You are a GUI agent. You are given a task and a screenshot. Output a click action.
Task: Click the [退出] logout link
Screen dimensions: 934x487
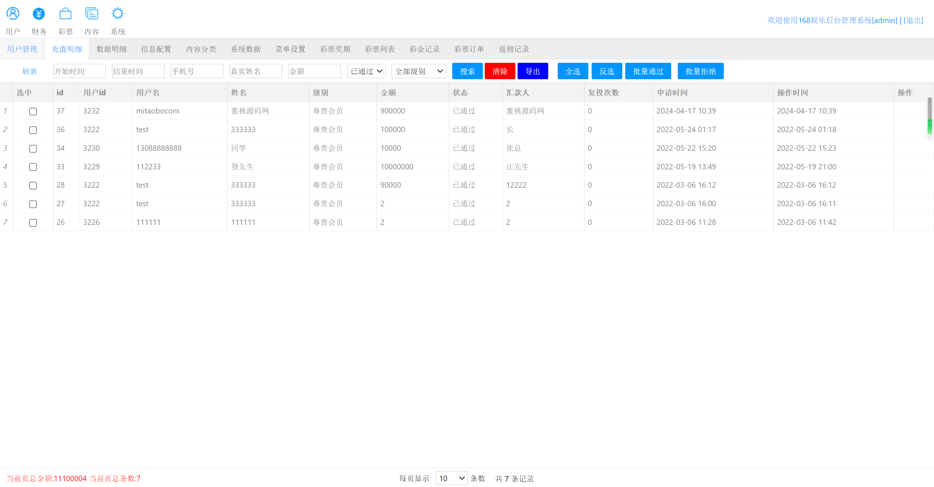point(913,20)
